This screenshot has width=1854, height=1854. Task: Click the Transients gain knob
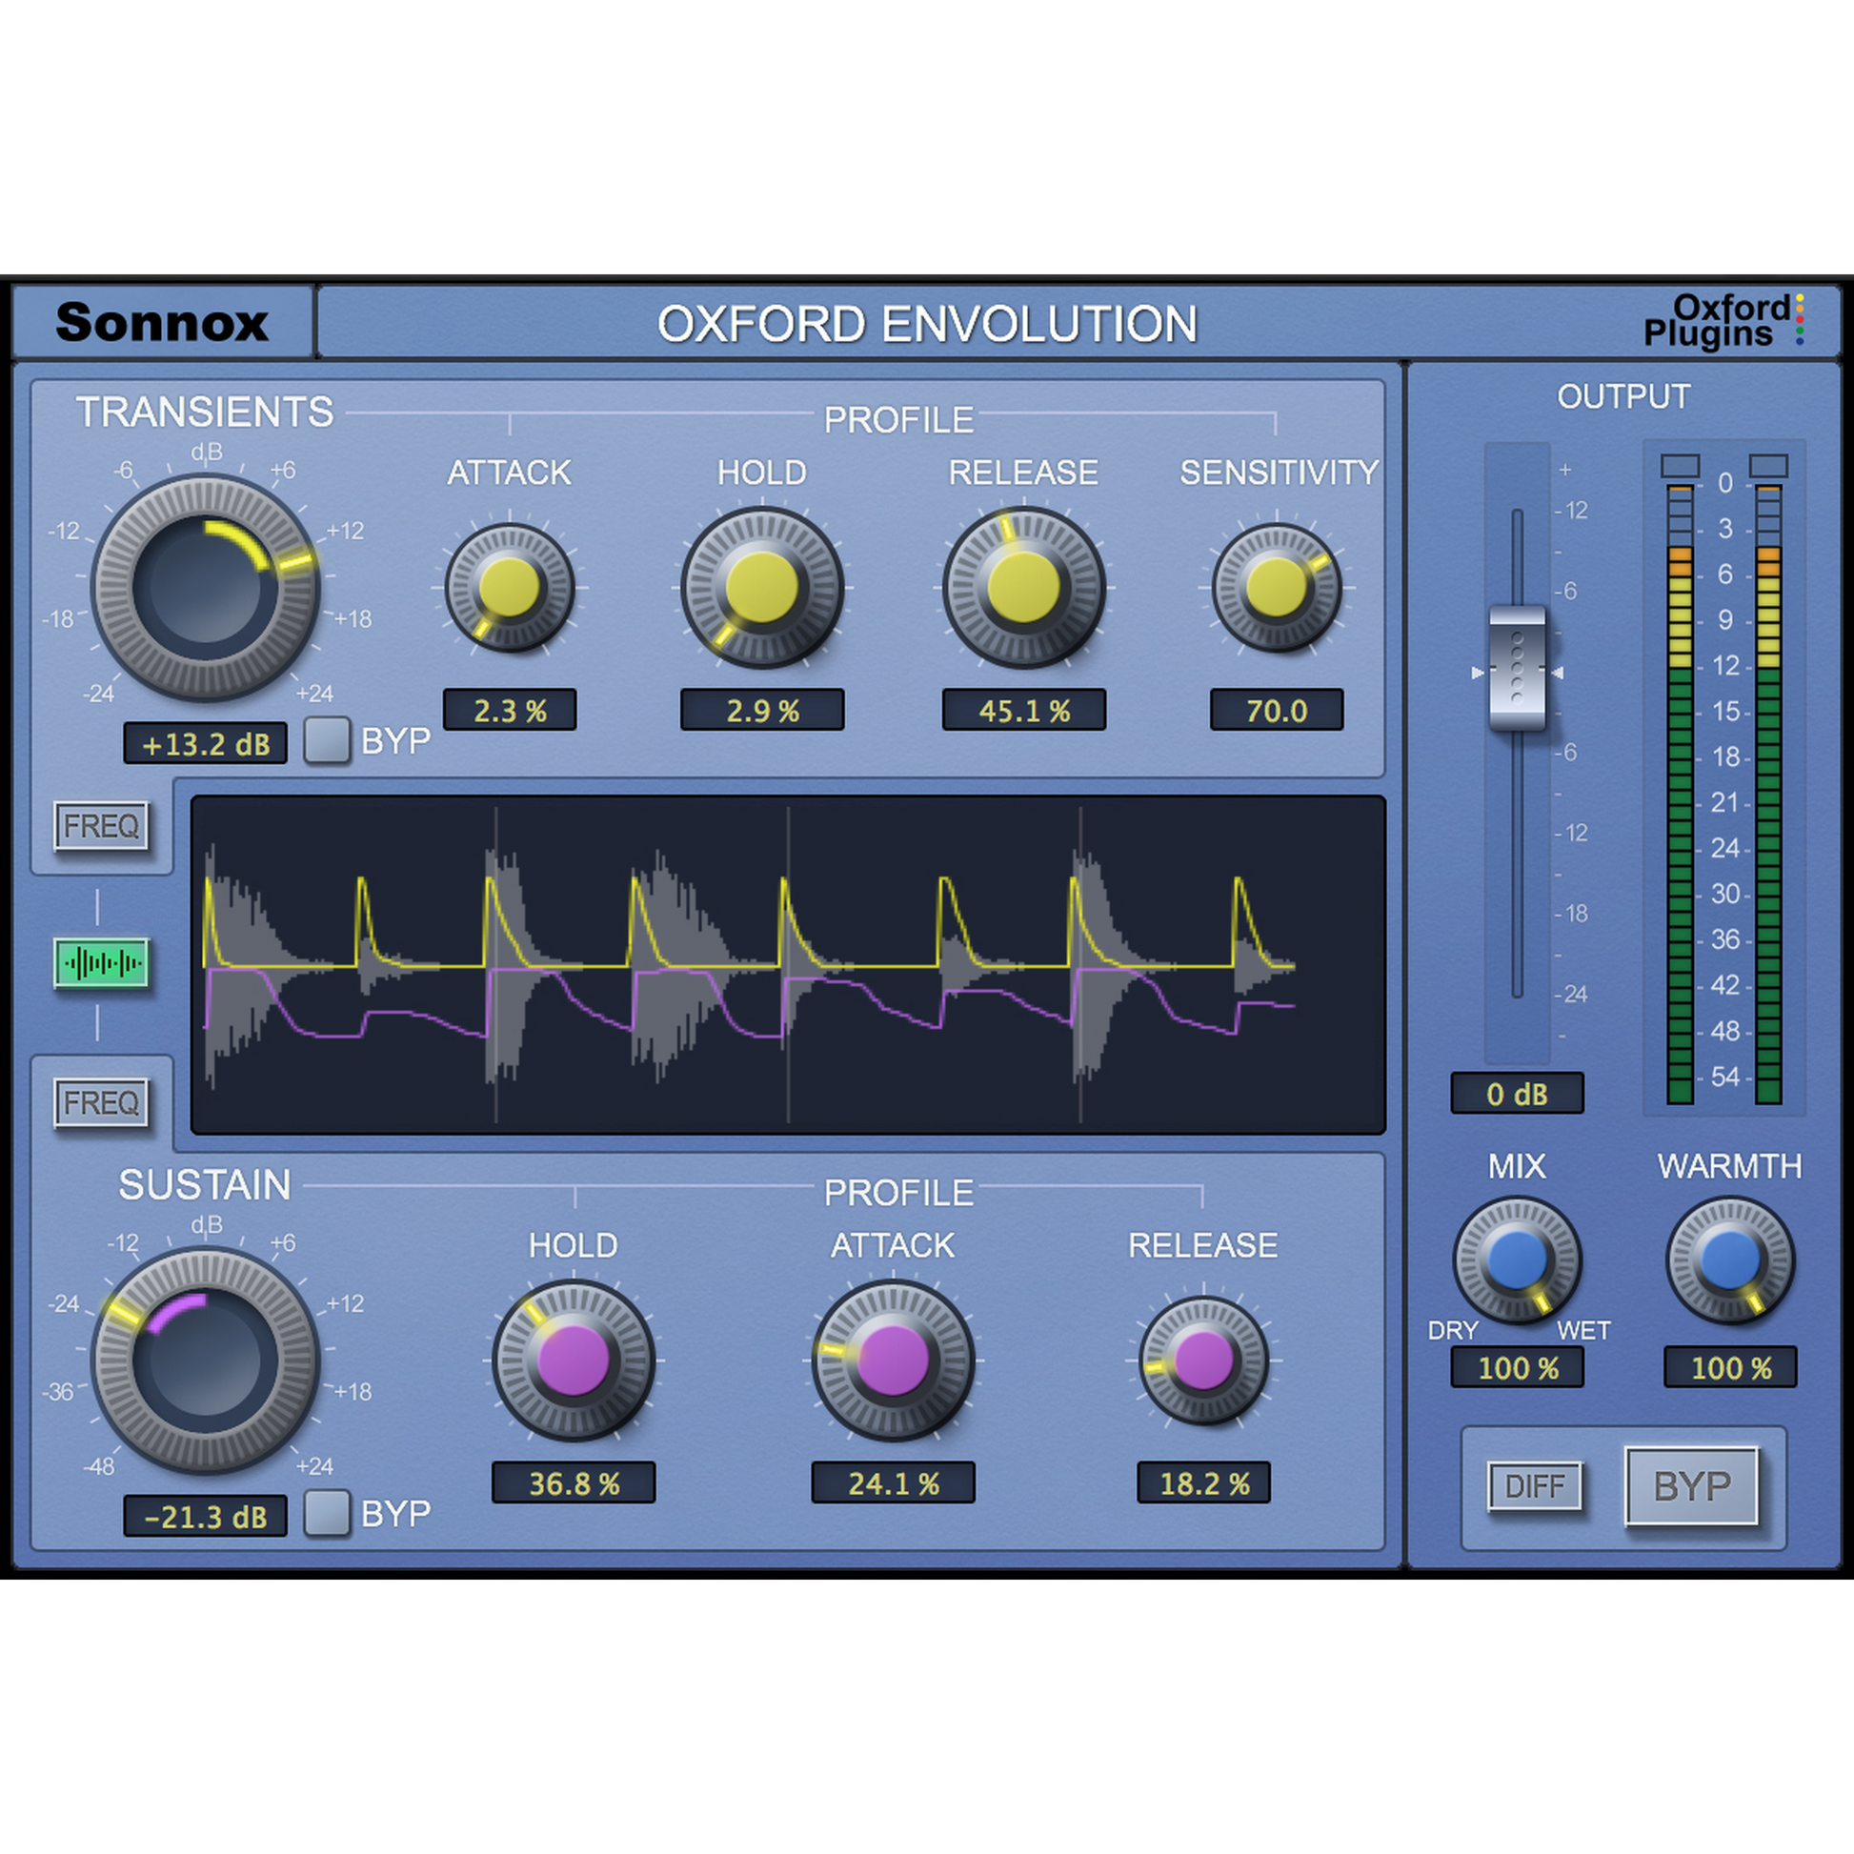(x=206, y=586)
